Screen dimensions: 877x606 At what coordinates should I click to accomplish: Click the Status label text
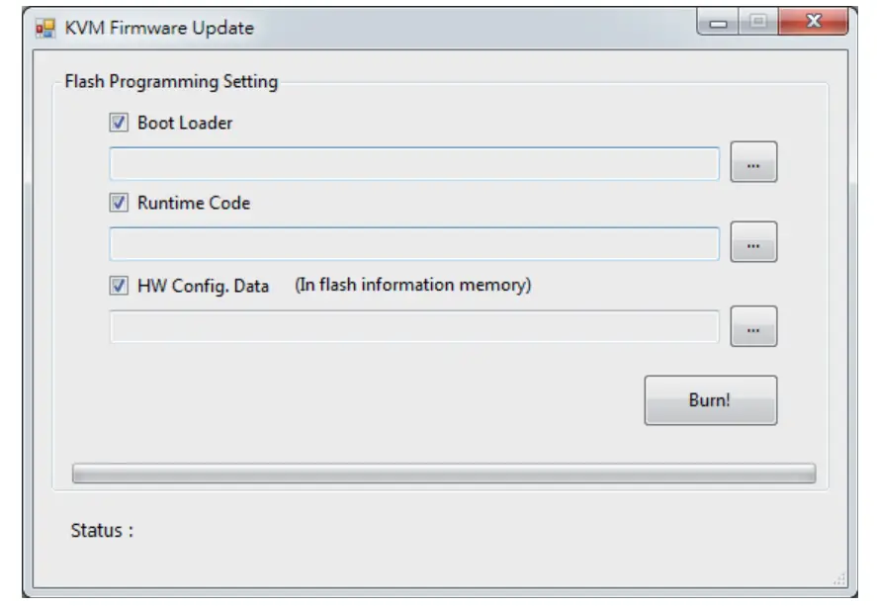coord(99,529)
